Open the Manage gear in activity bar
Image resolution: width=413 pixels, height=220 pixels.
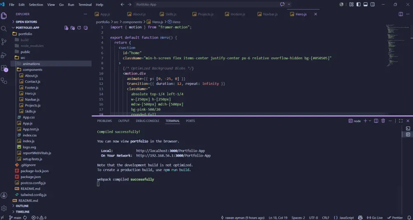click(4, 208)
